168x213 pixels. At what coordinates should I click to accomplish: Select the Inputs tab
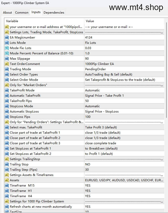click(36, 12)
